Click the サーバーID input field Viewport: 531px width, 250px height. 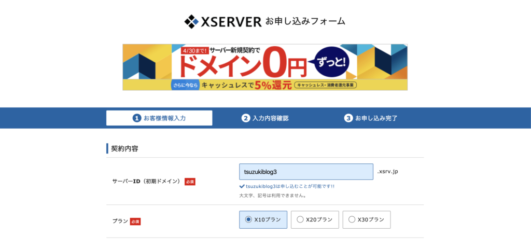point(306,172)
